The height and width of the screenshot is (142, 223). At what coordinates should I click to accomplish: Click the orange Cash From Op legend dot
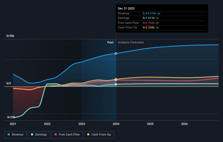click(x=88, y=134)
